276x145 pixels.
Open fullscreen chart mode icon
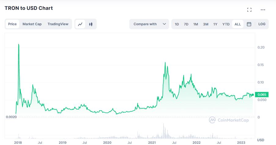click(249, 10)
